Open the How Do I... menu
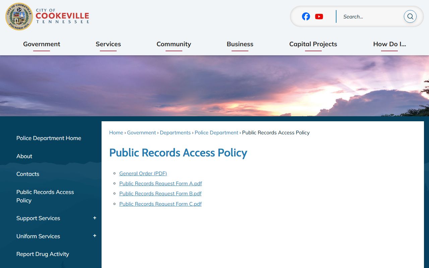 [389, 44]
